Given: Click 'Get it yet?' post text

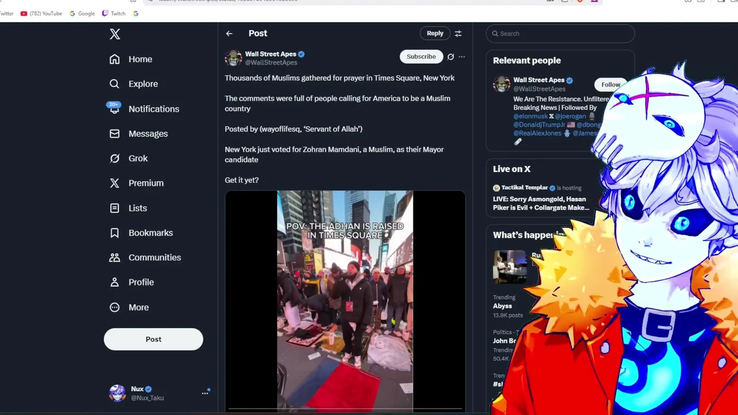Looking at the screenshot, I should pyautogui.click(x=242, y=180).
